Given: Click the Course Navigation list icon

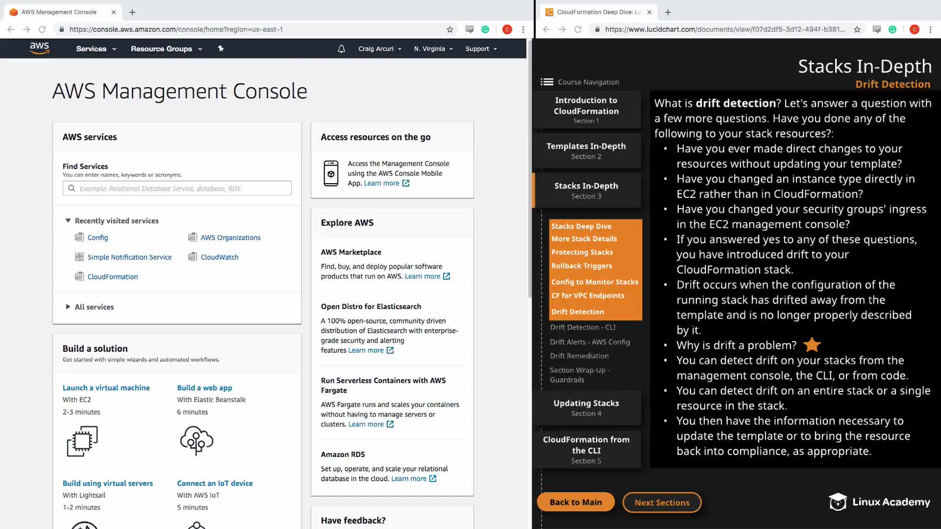Looking at the screenshot, I should (x=547, y=82).
